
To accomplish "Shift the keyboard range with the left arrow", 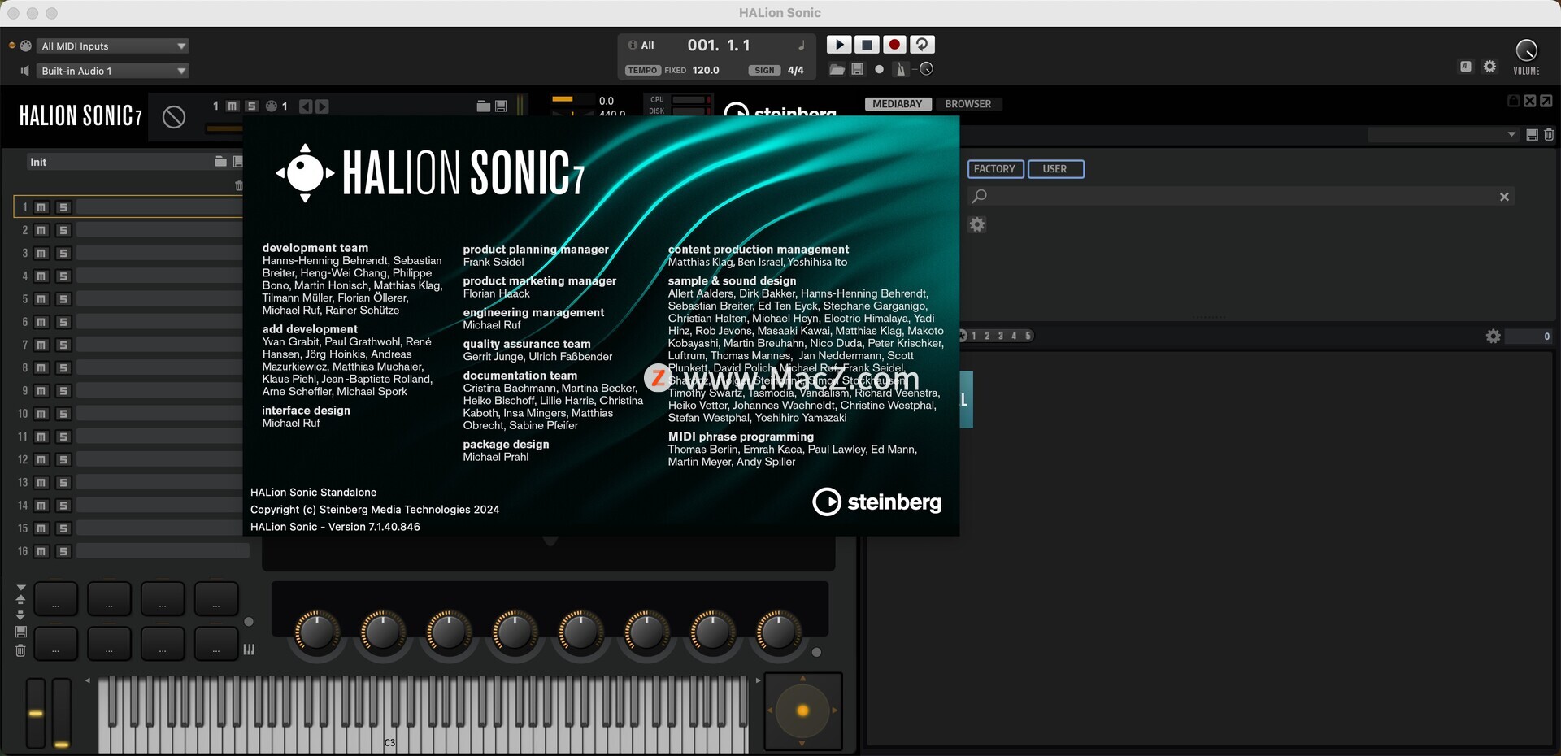I will point(88,680).
